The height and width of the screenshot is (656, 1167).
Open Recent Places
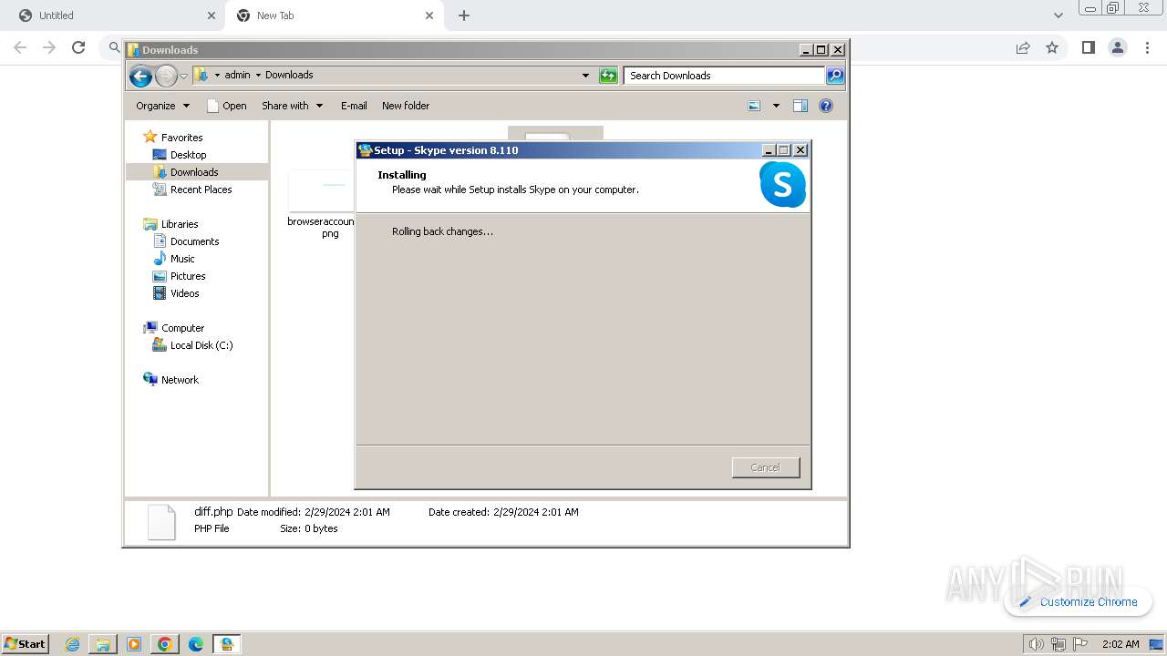[201, 190]
